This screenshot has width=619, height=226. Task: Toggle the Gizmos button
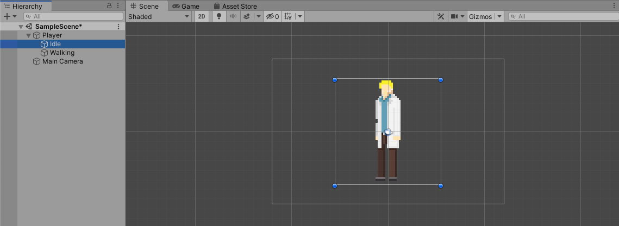click(480, 16)
